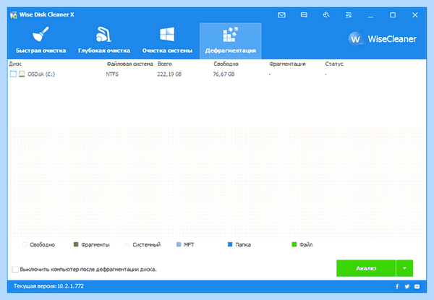Screen dimensions: 434x300
Task: Open the Очистка системы tab
Action: (167, 40)
